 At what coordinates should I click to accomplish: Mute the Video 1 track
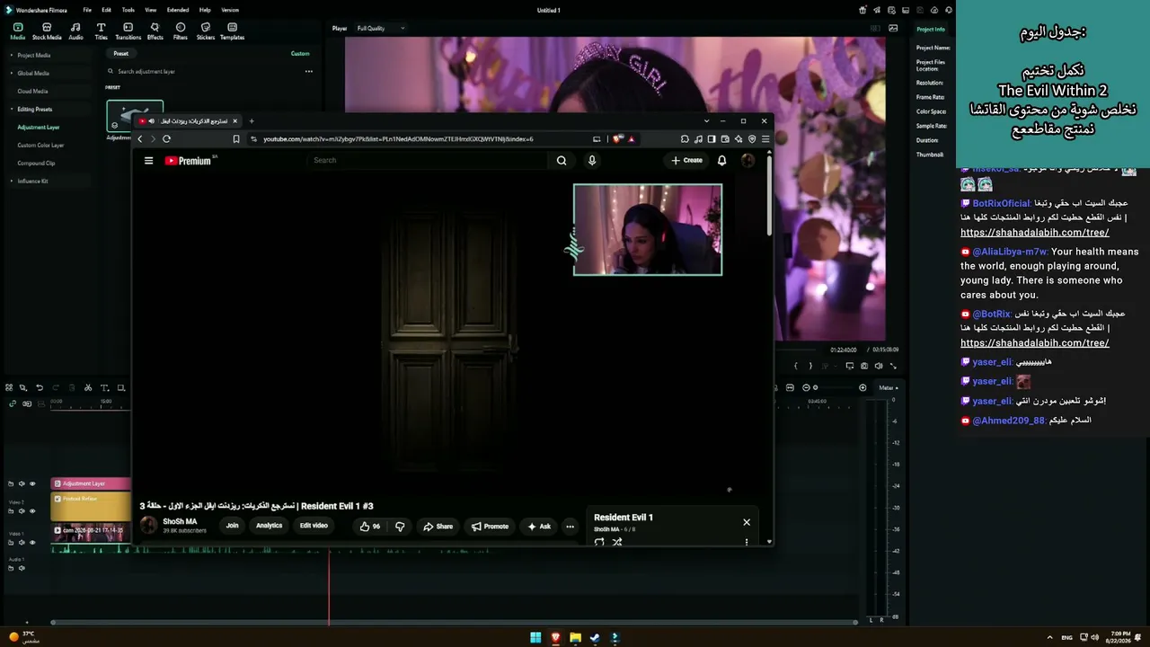coord(22,543)
